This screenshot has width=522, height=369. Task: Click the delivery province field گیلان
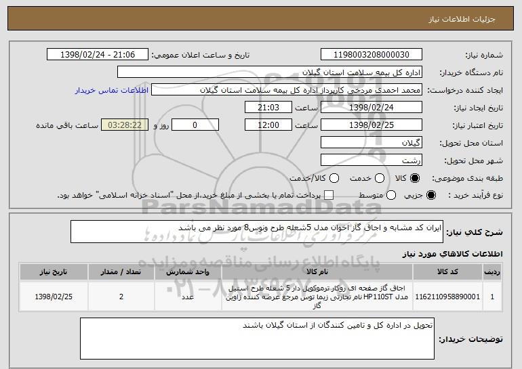(372, 143)
